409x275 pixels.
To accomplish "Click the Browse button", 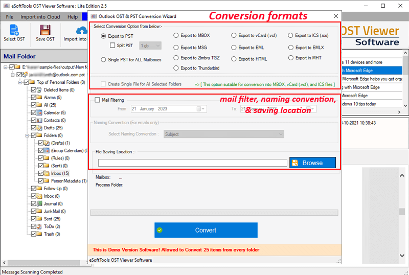I will point(312,163).
